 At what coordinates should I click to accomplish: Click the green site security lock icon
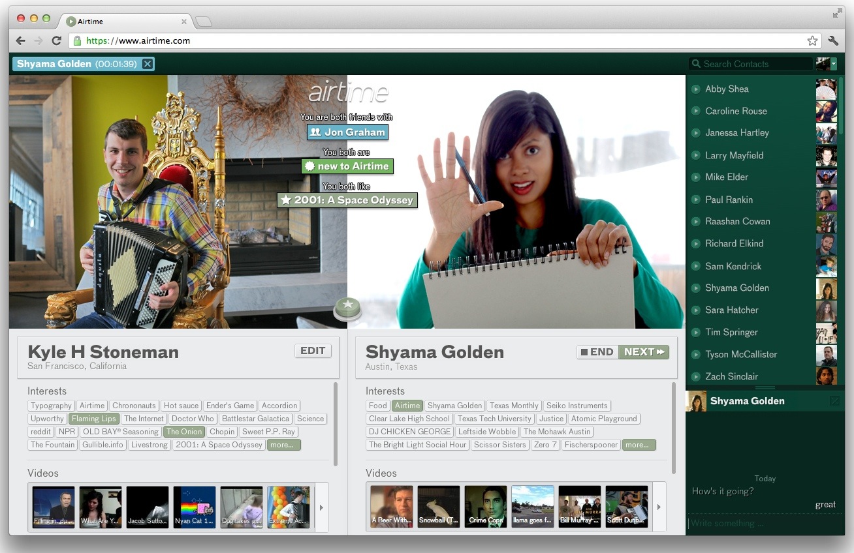pos(78,40)
